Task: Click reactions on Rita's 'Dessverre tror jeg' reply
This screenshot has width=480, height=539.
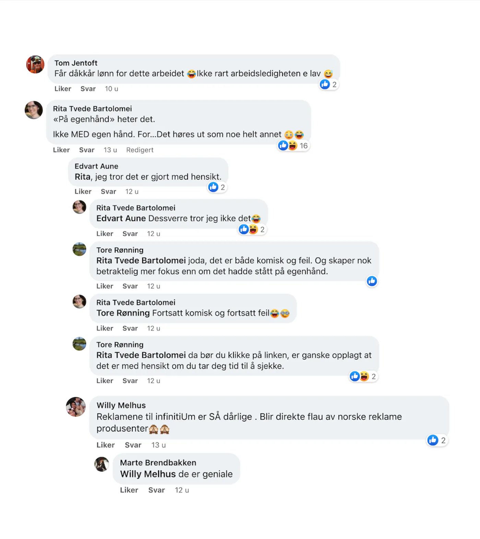Action: coord(252,230)
